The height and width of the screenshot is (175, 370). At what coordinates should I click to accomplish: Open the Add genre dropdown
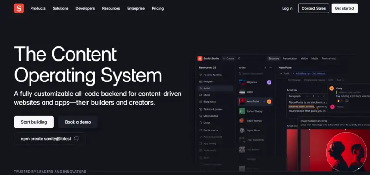[x=340, y=80]
